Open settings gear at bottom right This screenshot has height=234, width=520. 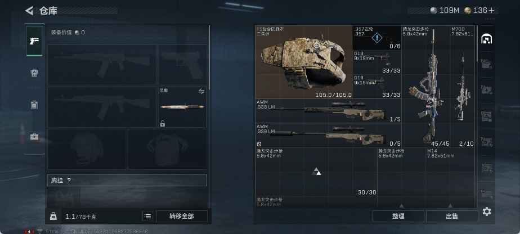click(x=486, y=211)
